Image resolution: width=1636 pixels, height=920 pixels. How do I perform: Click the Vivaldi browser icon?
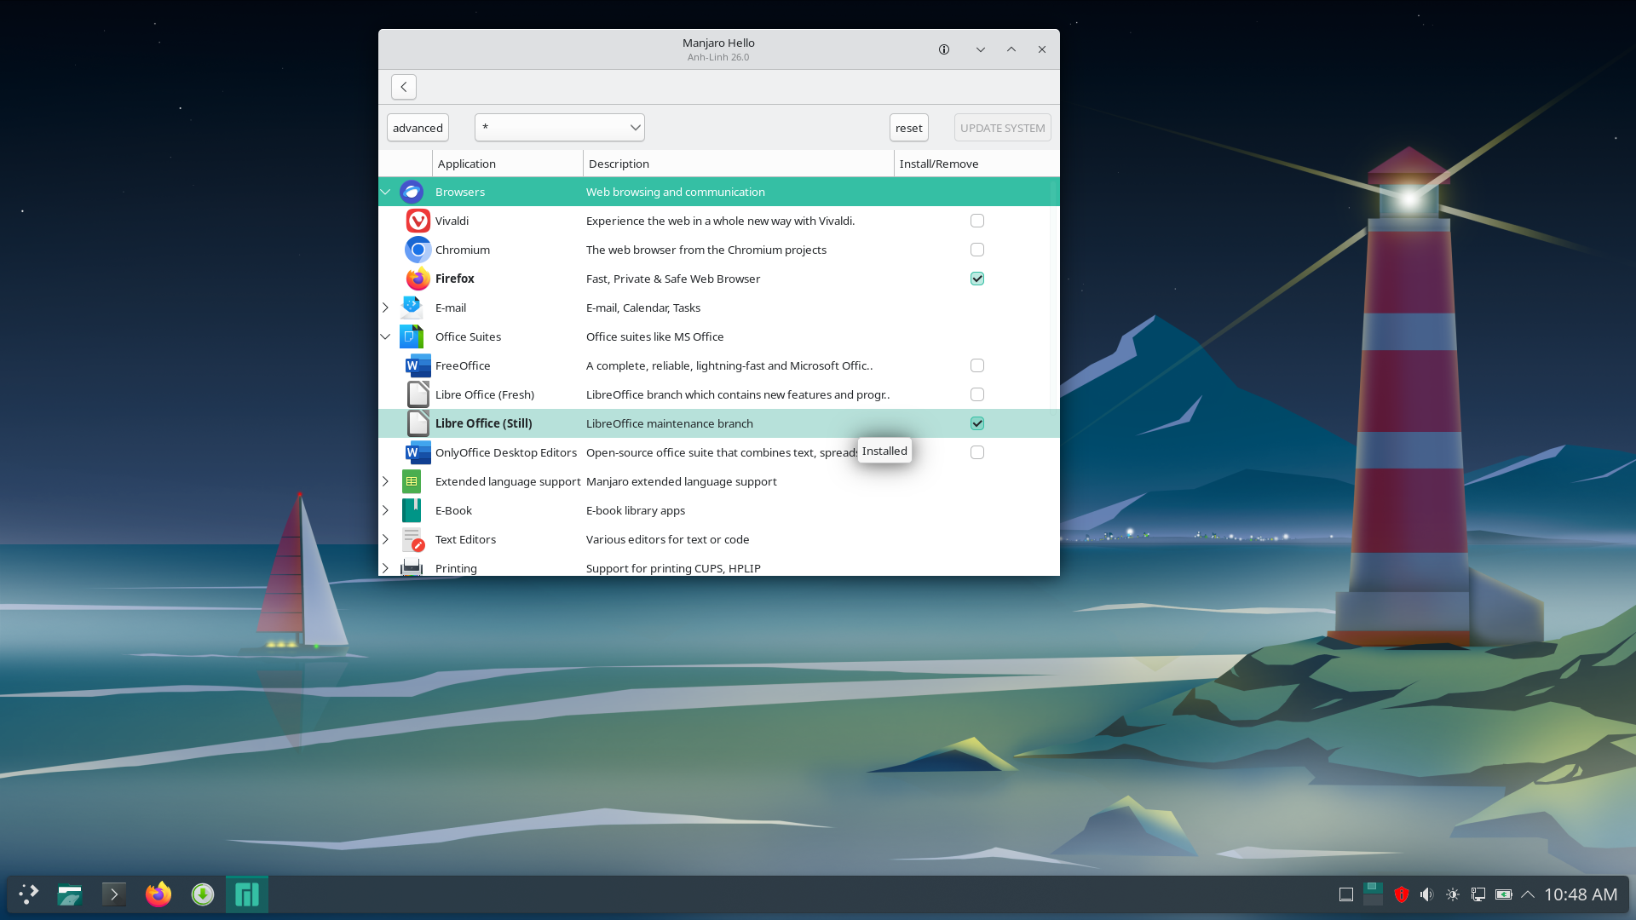pyautogui.click(x=418, y=221)
